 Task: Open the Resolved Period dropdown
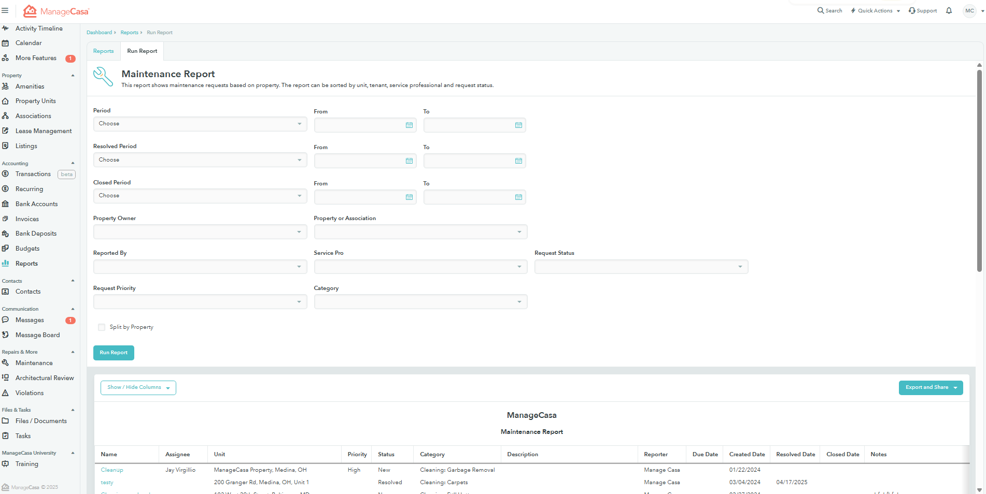point(200,160)
